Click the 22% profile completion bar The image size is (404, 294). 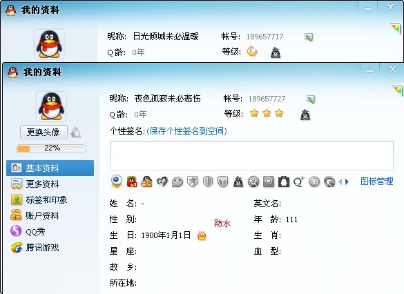pyautogui.click(x=51, y=148)
